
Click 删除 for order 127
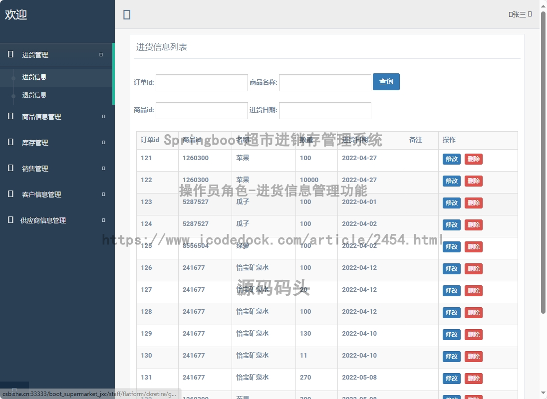(x=474, y=291)
